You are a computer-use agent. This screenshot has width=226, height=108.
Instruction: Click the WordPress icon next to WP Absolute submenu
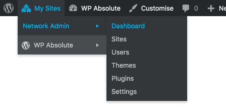(26, 45)
